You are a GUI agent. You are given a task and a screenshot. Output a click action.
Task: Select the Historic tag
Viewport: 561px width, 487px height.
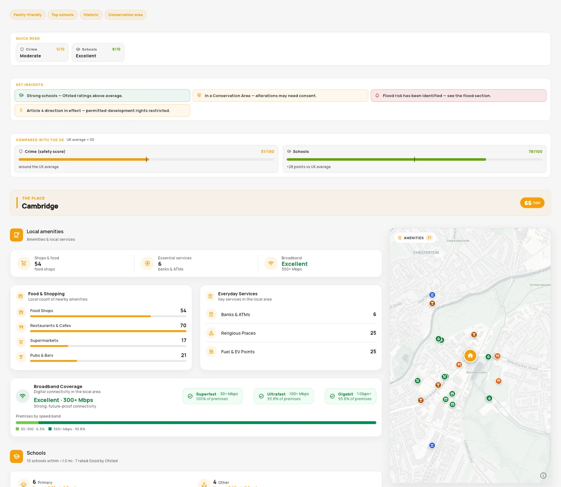pyautogui.click(x=91, y=15)
